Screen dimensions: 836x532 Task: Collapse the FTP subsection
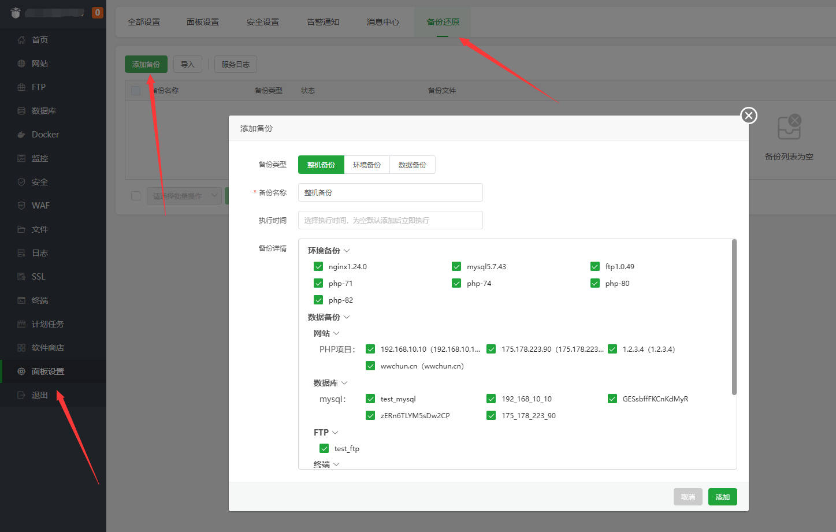coord(335,433)
